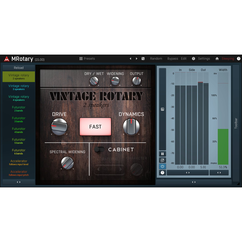242x242 pixels.
Task: Click the dice randomize icon
Action: pyautogui.click(x=143, y=59)
